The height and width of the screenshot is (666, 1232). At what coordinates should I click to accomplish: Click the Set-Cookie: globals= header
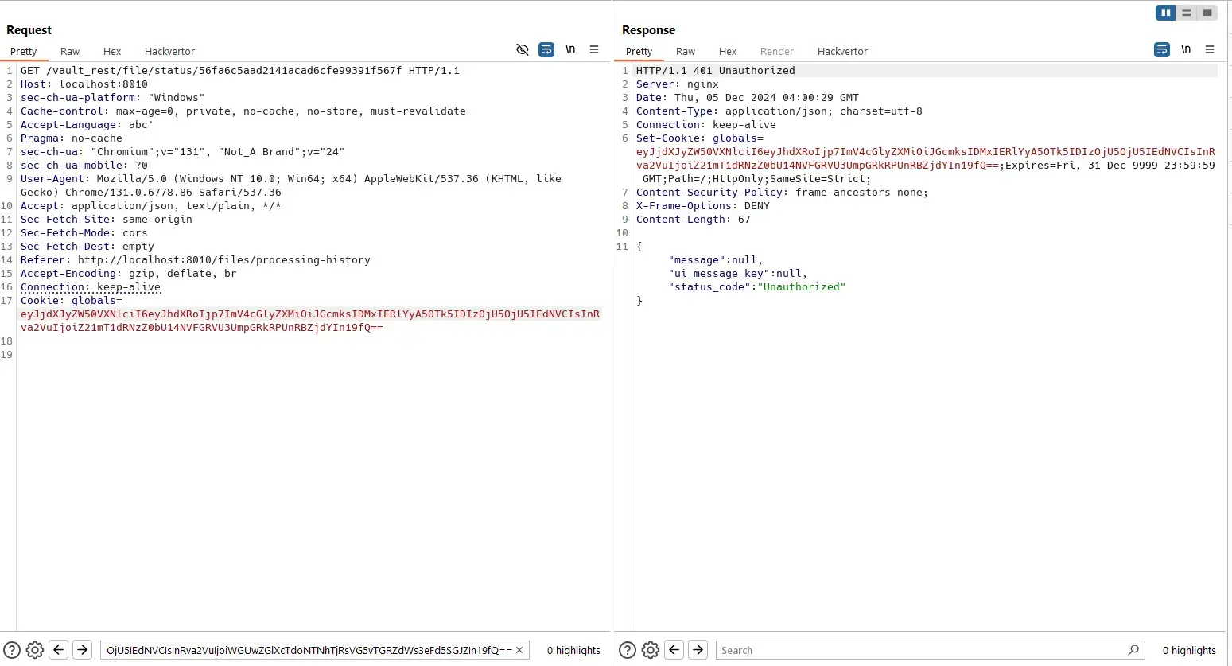coord(700,138)
